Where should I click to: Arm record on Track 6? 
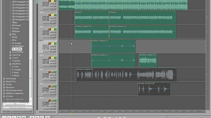coord(49,72)
